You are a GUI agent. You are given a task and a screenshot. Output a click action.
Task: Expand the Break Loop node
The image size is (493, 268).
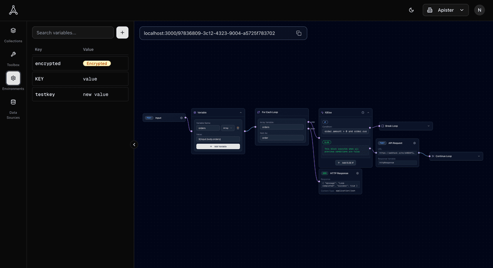pos(428,126)
